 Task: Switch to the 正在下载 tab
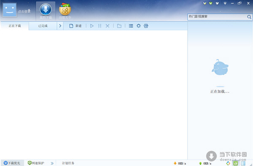coord(15,26)
